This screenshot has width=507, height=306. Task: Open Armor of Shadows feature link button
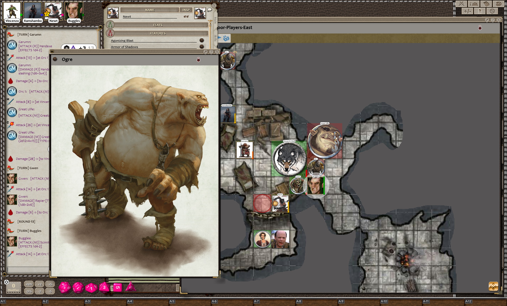202,47
